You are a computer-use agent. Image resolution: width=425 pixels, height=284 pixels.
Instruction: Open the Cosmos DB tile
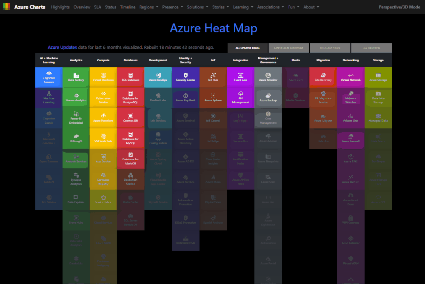[131, 118]
